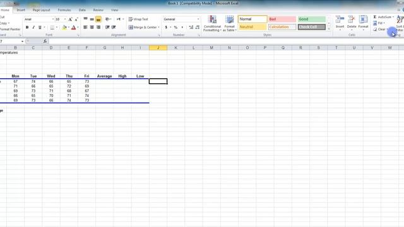This screenshot has height=227, width=404.
Task: Click Increase Font Size icon
Action: pos(70,20)
